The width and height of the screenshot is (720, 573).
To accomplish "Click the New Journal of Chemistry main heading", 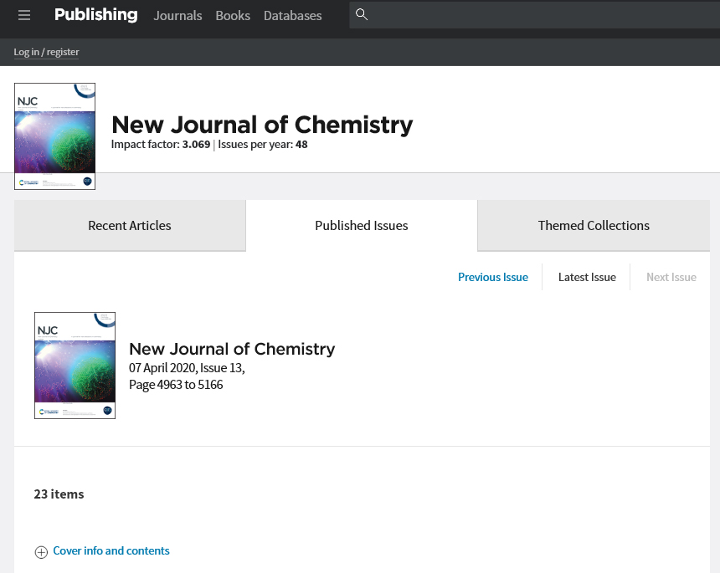I will [x=262, y=125].
